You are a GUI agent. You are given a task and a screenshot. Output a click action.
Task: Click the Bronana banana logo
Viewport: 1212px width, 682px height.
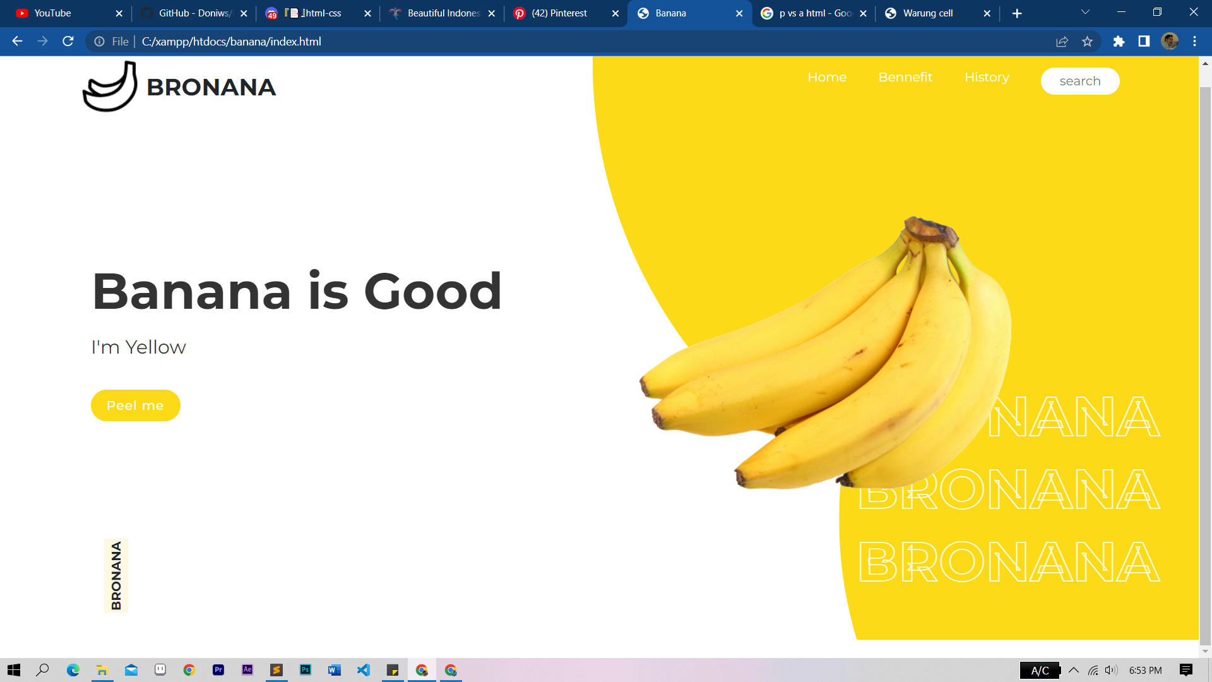point(112,87)
